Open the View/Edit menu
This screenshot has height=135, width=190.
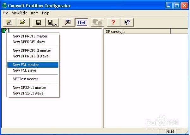tap(19, 13)
